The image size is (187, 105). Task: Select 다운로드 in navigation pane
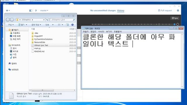[x=15, y=33]
